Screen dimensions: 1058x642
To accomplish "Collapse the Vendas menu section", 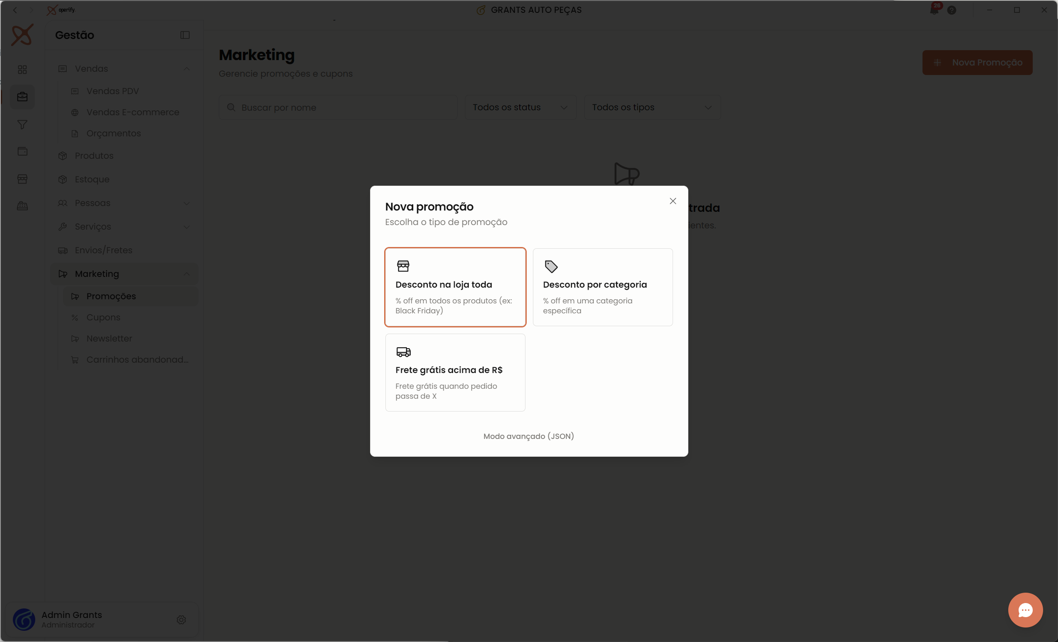I will pyautogui.click(x=186, y=69).
